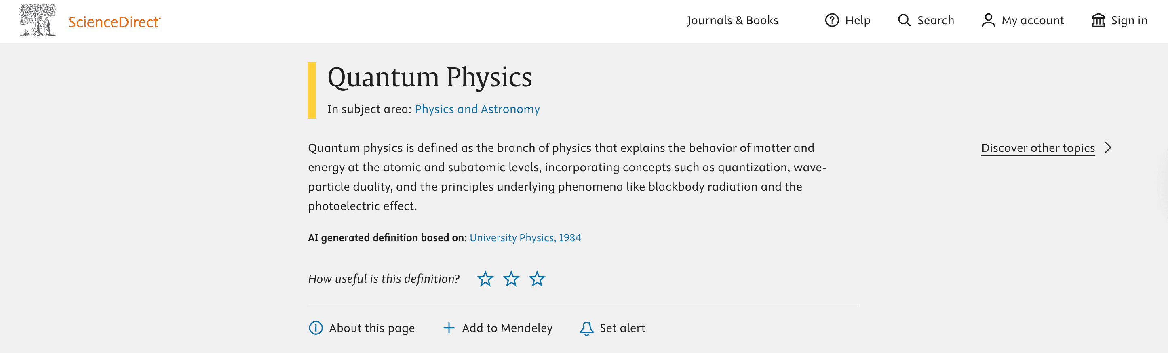
Task: Rate the definition with the first star
Action: tap(485, 279)
